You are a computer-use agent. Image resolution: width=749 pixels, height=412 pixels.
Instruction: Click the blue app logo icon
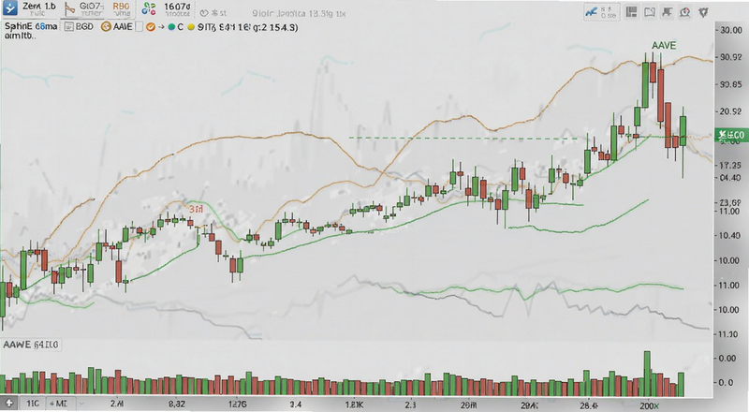coord(9,8)
